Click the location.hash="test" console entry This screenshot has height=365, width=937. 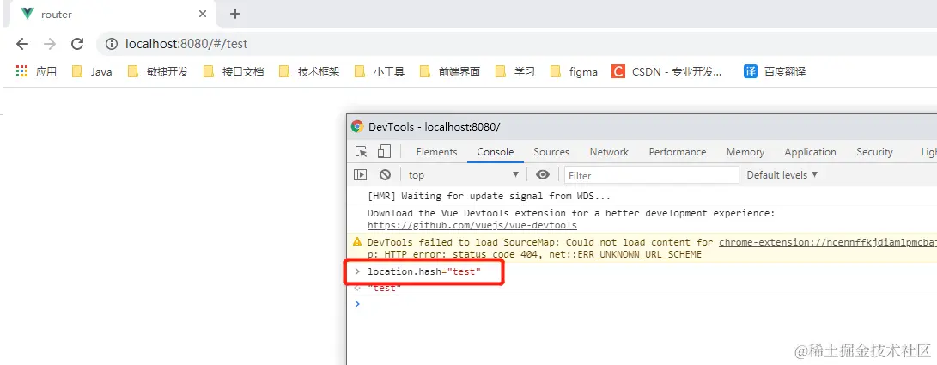424,271
